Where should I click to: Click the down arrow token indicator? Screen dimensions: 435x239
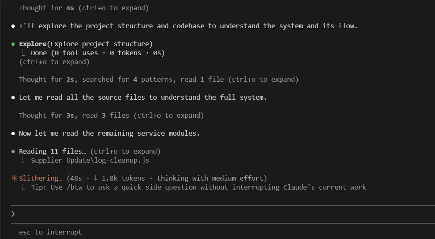click(x=96, y=178)
